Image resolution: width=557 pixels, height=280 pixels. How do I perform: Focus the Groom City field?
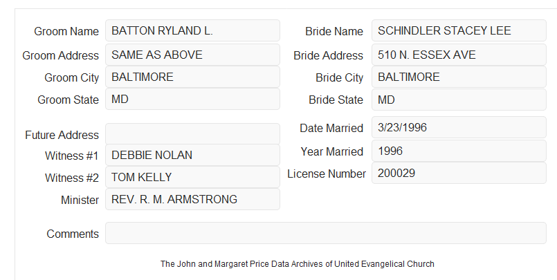click(x=192, y=77)
